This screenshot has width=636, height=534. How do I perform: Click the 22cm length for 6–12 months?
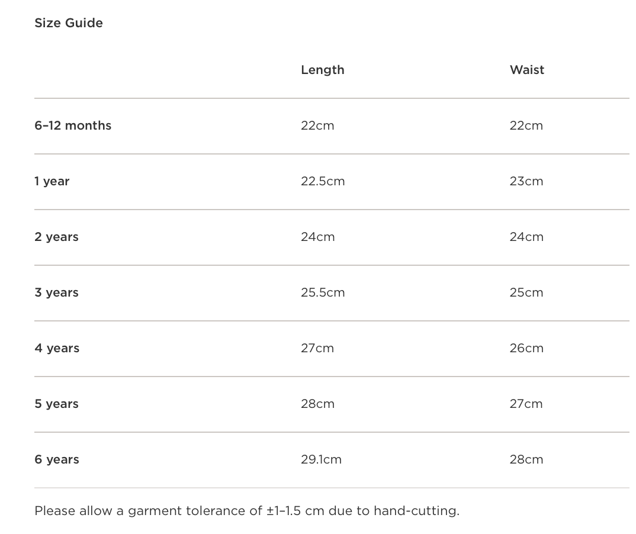tap(317, 126)
